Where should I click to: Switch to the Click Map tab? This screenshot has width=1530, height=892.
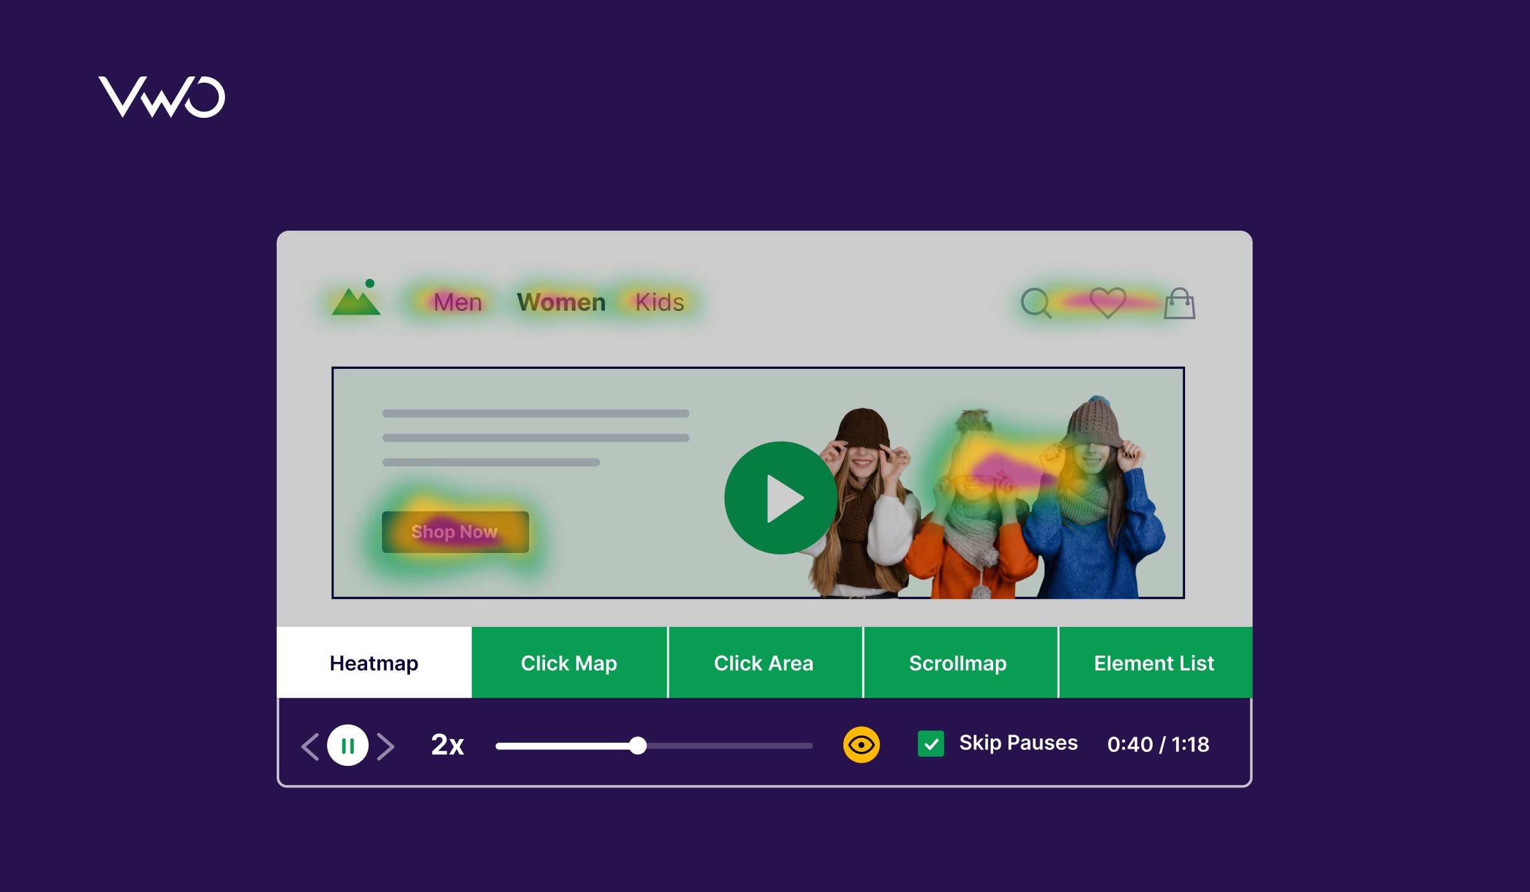pos(569,664)
